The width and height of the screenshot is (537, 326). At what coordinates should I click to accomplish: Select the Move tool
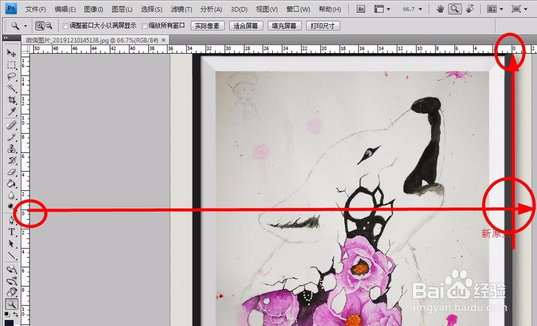click(11, 53)
